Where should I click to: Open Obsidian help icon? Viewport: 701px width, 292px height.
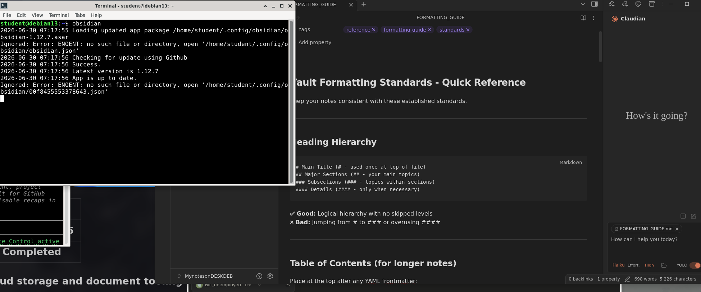[x=259, y=276]
